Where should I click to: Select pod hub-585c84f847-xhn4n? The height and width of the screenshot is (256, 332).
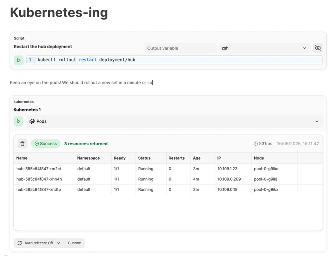tap(39, 179)
